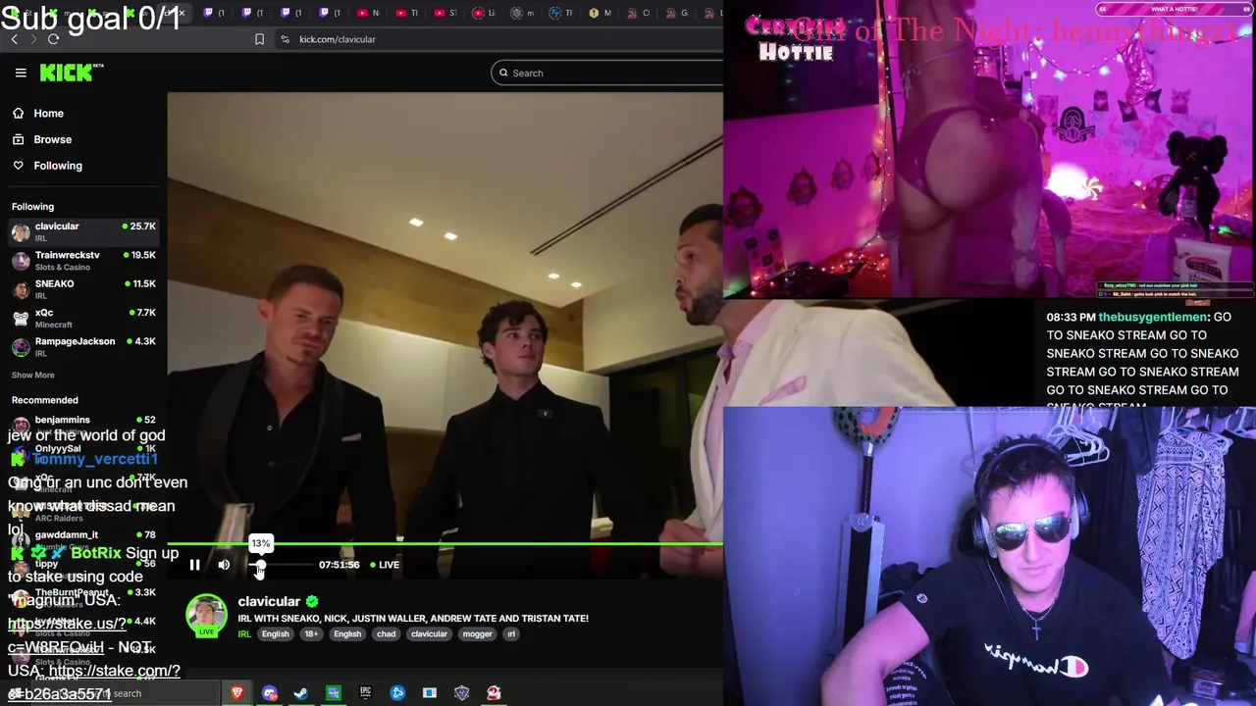Viewport: 1256px width, 706px height.
Task: Select the 18+ stream tag
Action: point(311,634)
